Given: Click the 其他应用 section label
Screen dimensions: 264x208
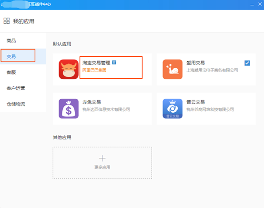Looking at the screenshot, I should pyautogui.click(x=62, y=137).
